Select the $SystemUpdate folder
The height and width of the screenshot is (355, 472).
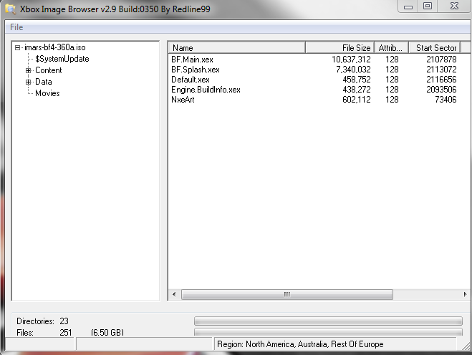(x=62, y=59)
